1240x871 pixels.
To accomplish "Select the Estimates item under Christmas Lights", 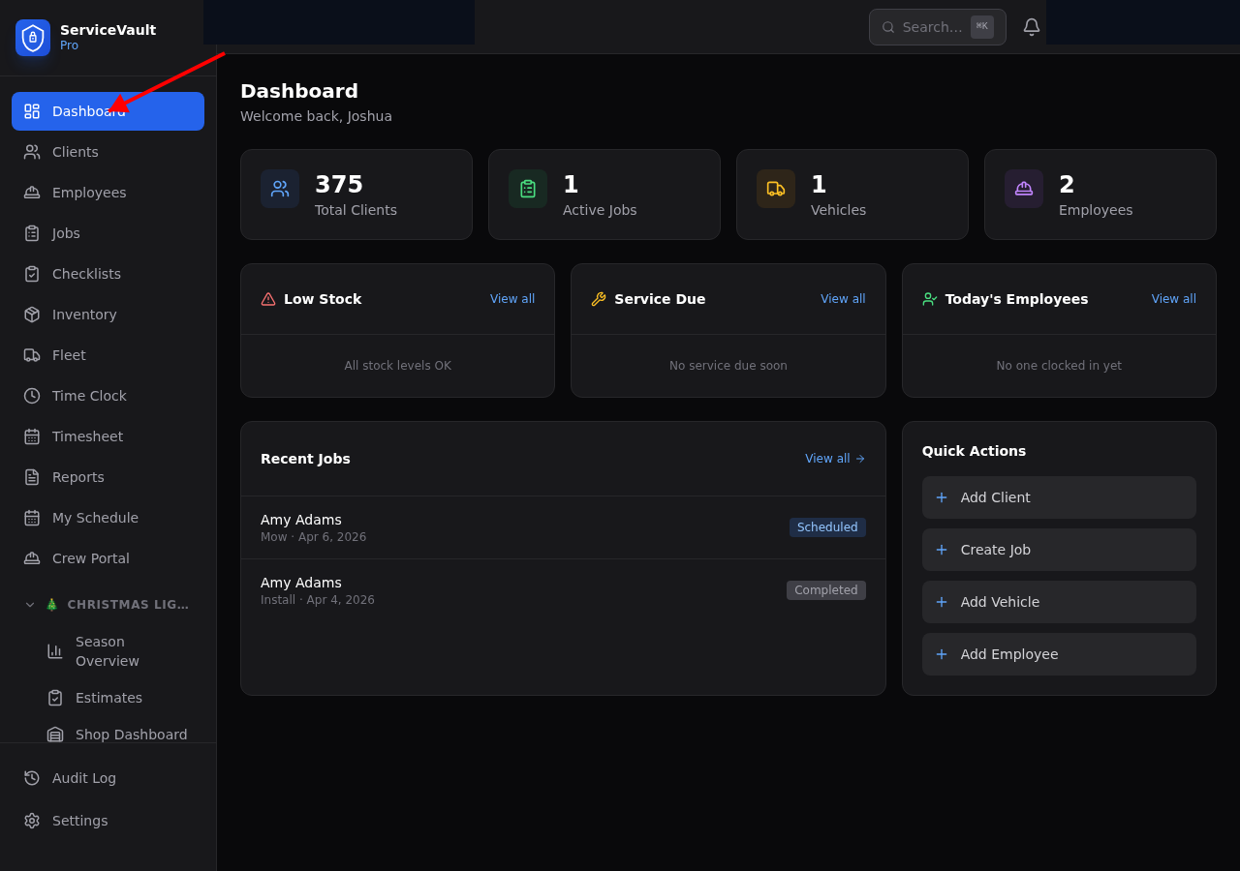I will coord(108,698).
